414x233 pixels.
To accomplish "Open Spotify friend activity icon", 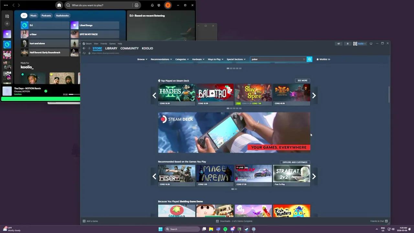I will click(159, 5).
